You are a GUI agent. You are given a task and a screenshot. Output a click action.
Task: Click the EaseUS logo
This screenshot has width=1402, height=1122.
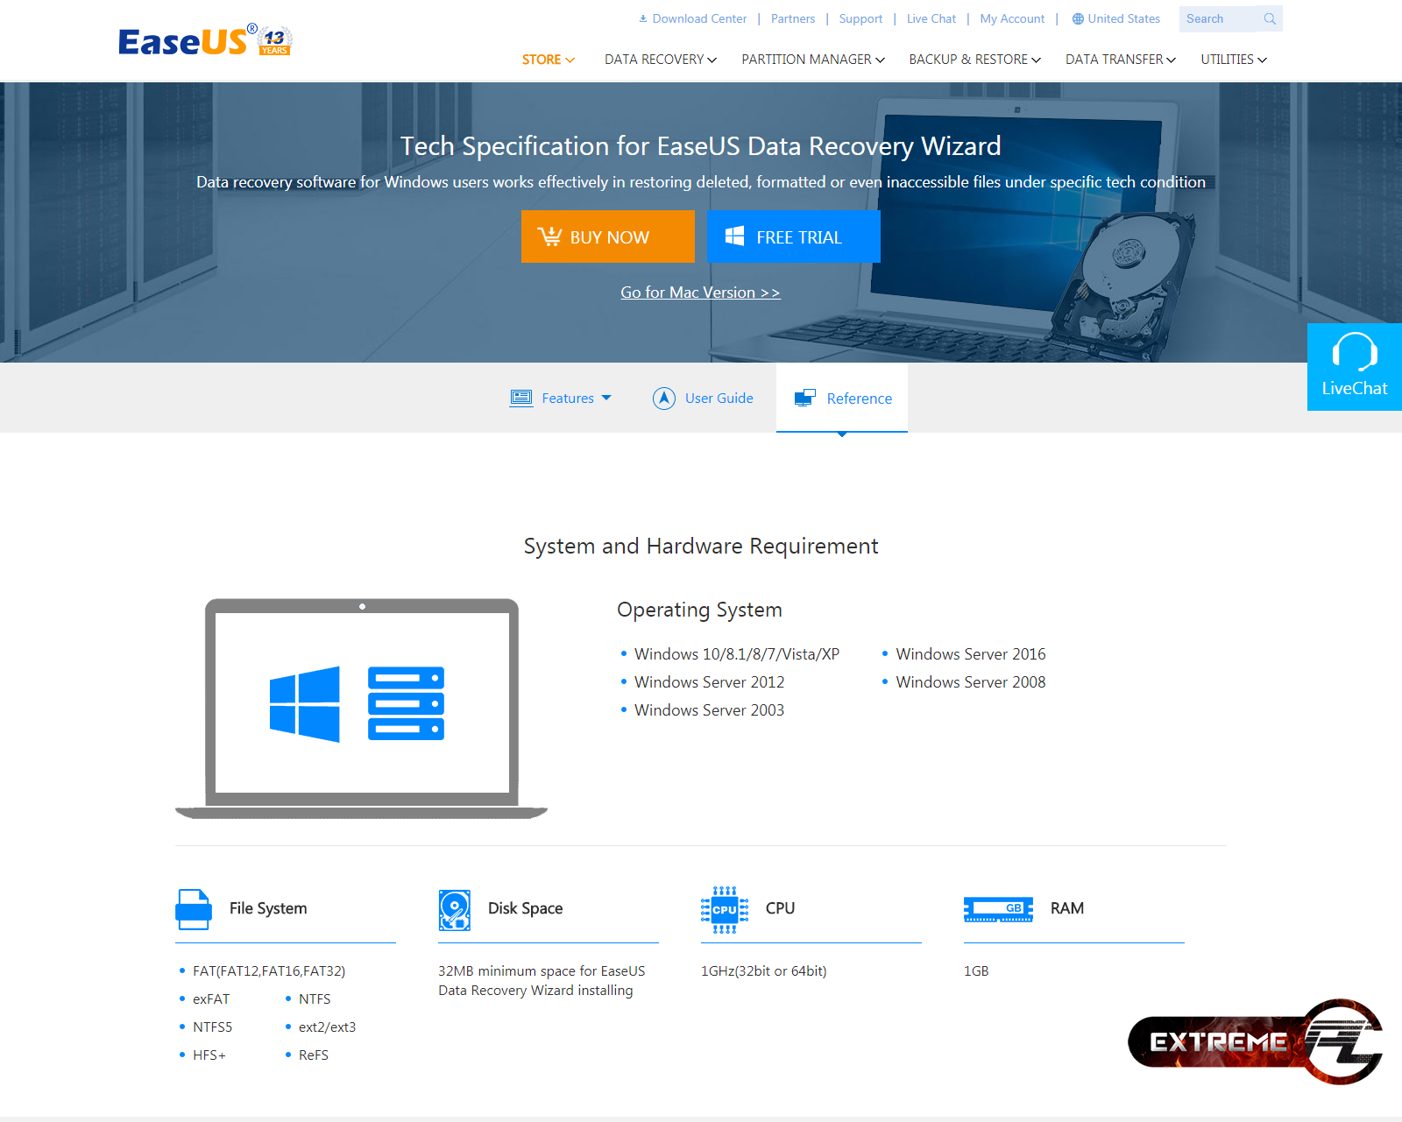click(x=183, y=41)
